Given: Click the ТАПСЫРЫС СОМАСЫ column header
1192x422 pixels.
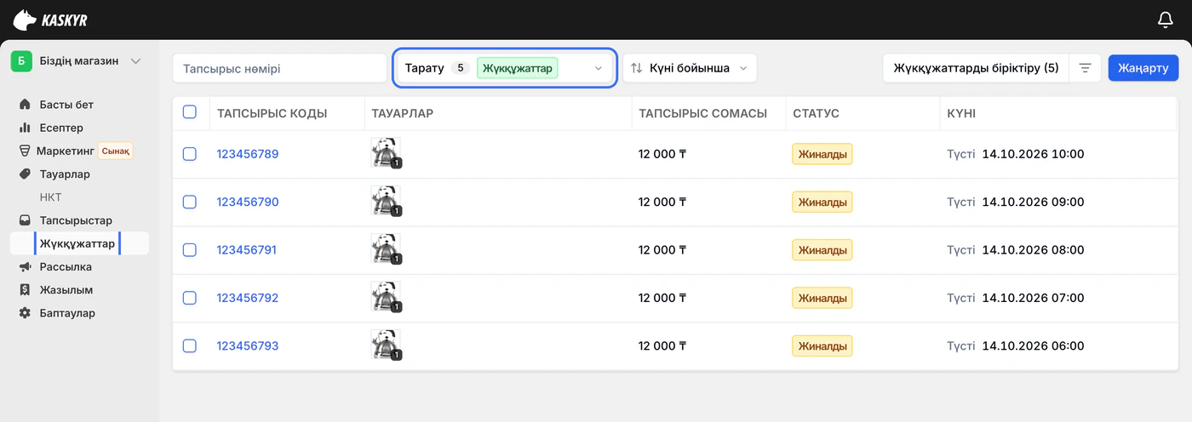Looking at the screenshot, I should click(703, 113).
